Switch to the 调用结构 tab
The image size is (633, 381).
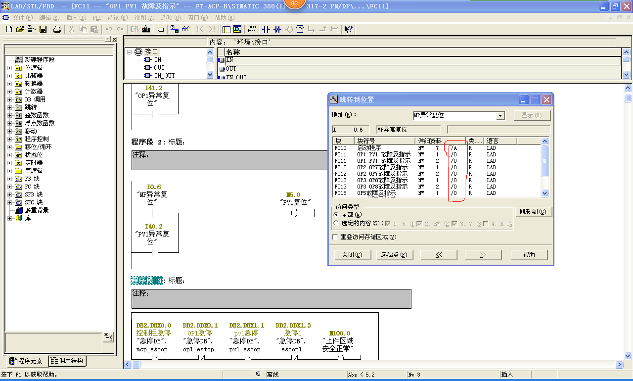[67, 361]
